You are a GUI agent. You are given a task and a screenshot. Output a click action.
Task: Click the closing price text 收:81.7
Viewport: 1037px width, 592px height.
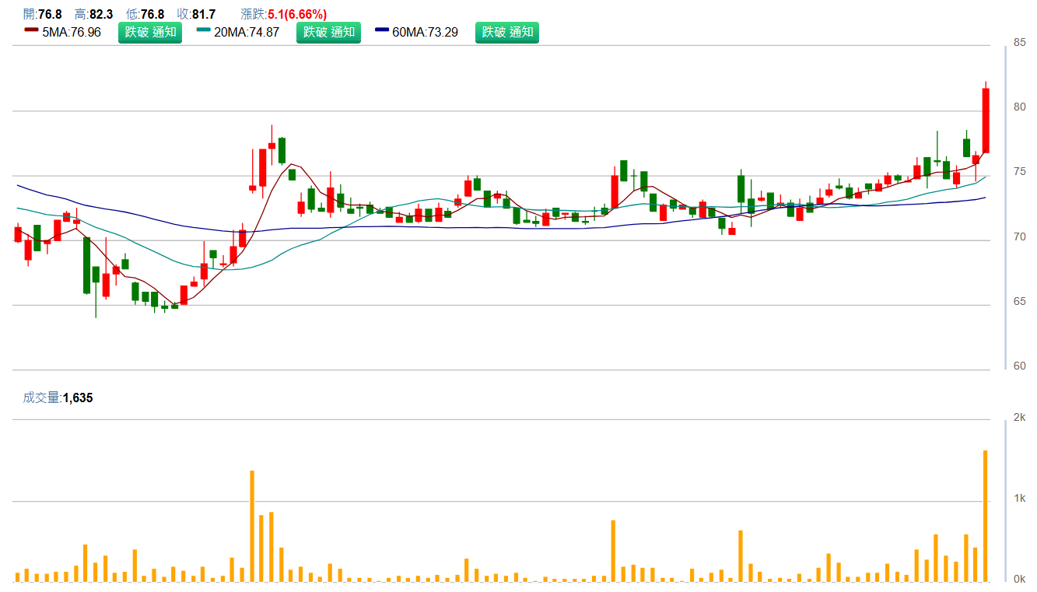pyautogui.click(x=196, y=14)
